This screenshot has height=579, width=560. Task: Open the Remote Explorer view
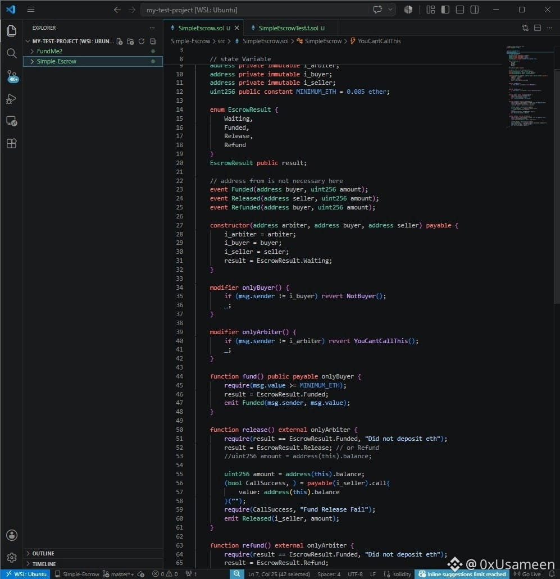[11, 121]
